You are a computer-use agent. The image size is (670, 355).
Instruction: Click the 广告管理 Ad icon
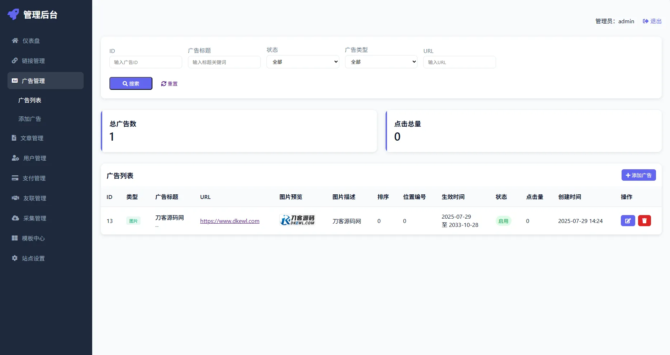15,81
